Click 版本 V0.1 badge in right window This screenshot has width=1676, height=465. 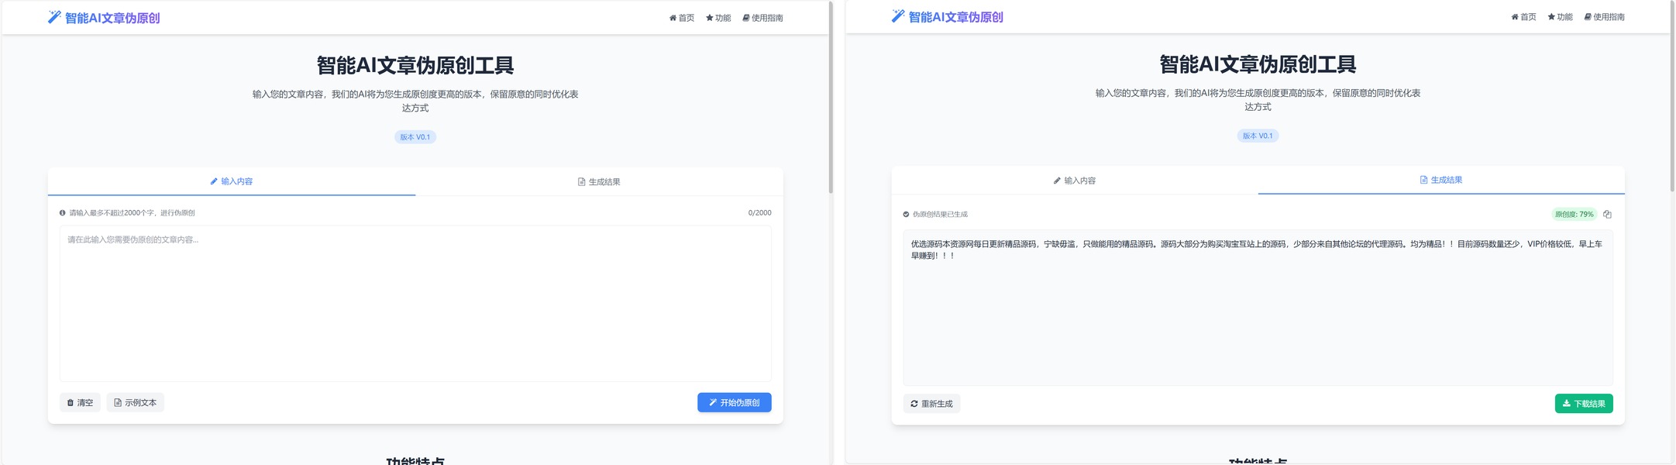1258,136
